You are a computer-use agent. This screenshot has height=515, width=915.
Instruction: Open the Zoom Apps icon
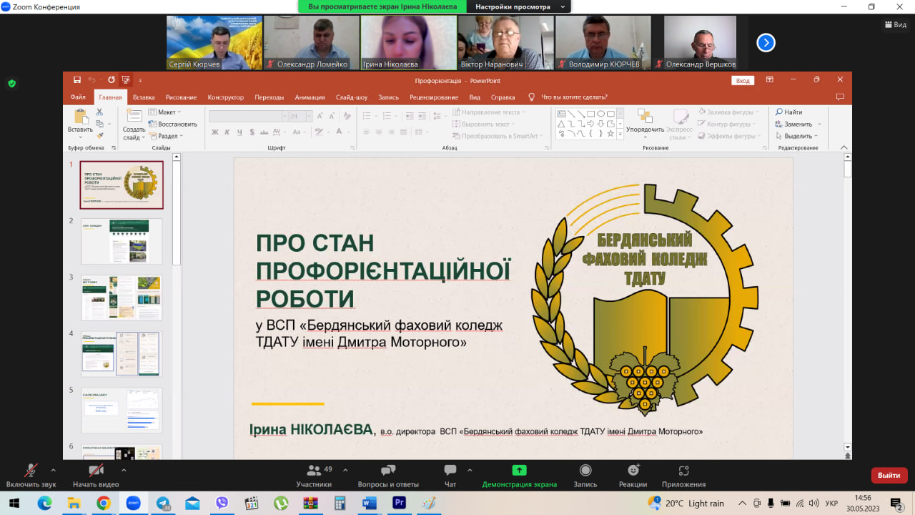click(683, 471)
